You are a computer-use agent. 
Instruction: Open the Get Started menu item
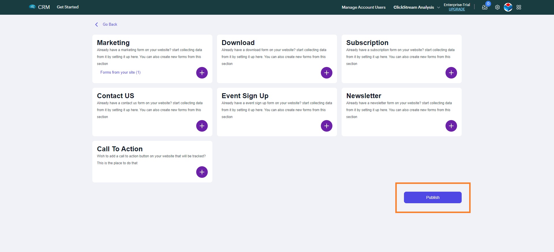point(68,7)
